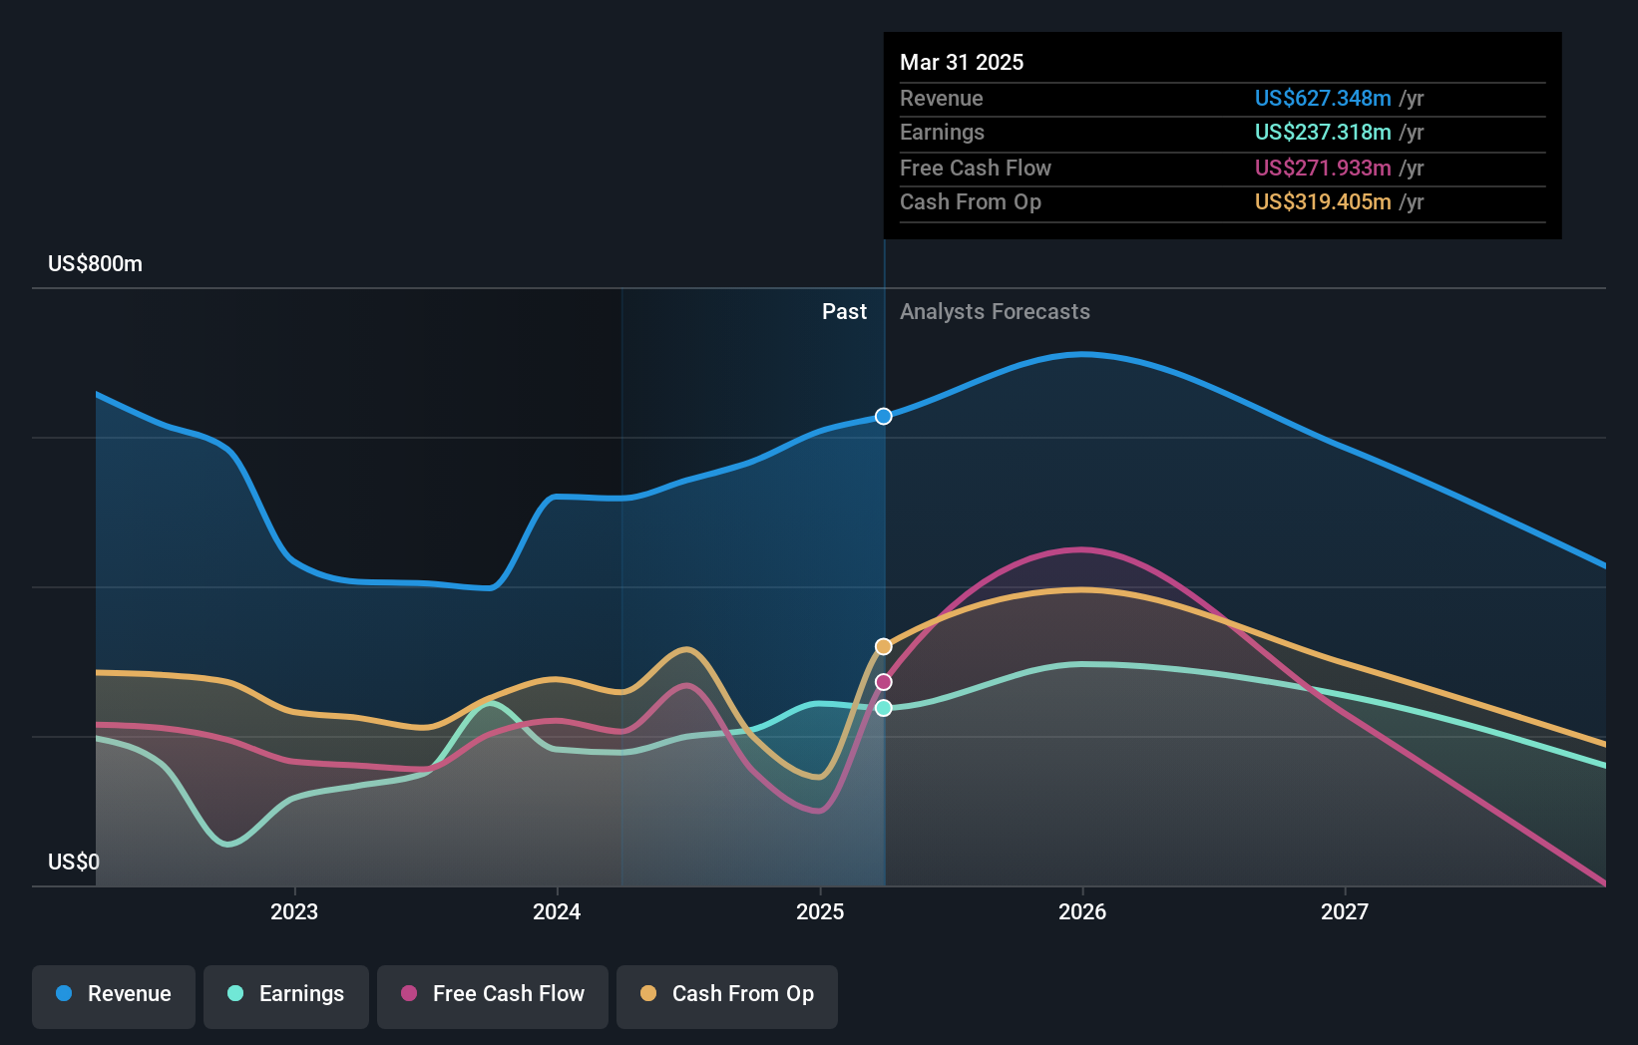Click the Revenue data point on Mar 31 2025

coord(884,416)
